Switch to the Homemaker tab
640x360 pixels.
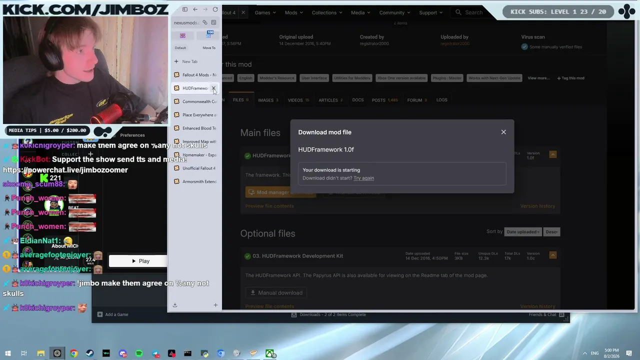pos(195,155)
